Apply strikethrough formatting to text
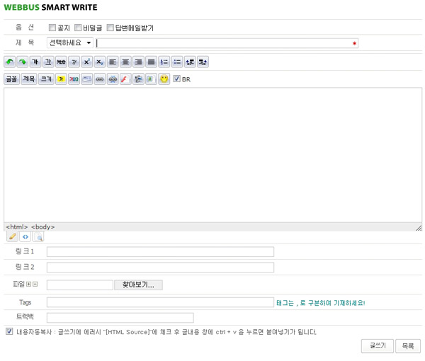 61,62
